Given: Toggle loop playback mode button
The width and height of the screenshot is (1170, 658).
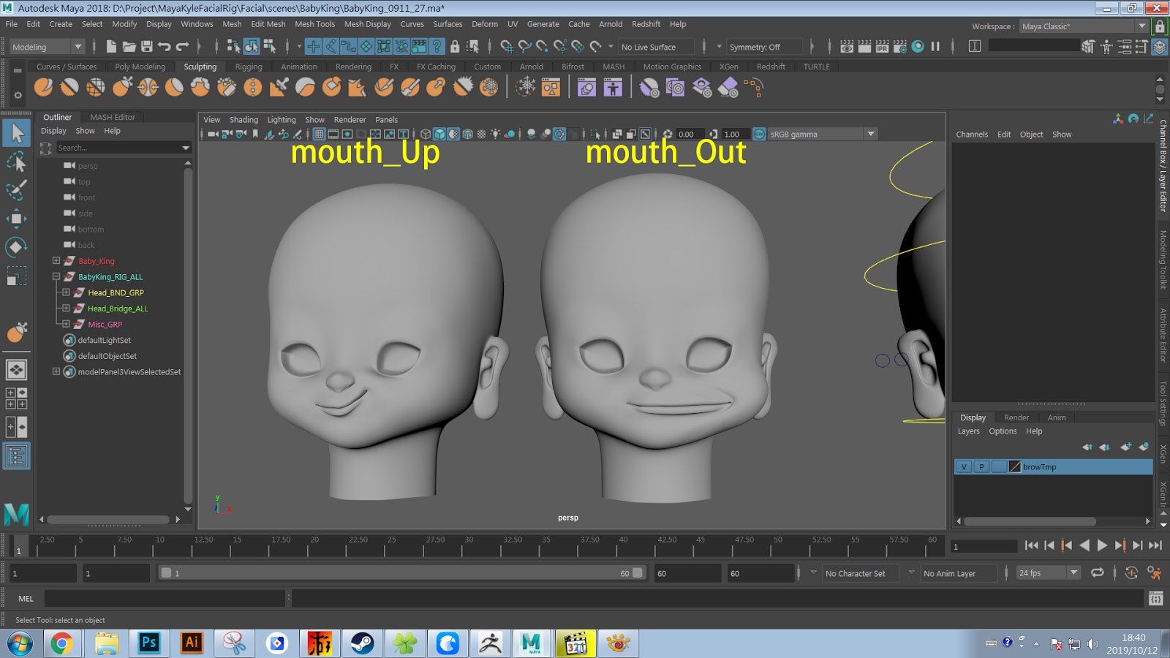Looking at the screenshot, I should (x=1097, y=573).
